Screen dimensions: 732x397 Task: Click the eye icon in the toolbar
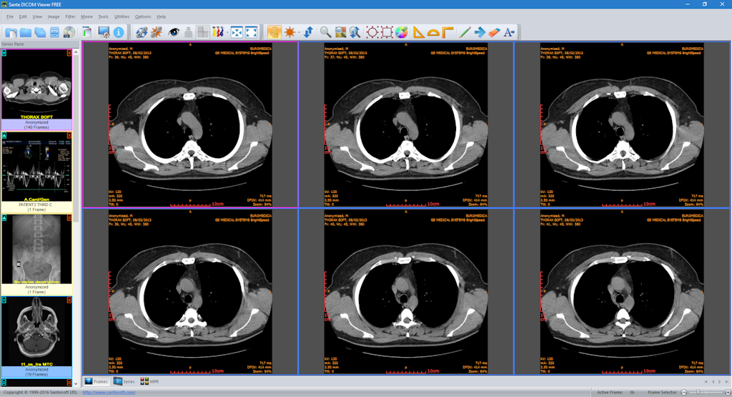point(173,32)
